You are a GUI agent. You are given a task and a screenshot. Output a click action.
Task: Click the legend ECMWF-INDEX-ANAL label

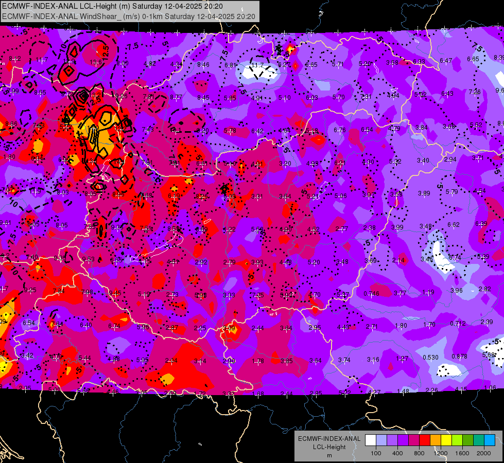329,439
